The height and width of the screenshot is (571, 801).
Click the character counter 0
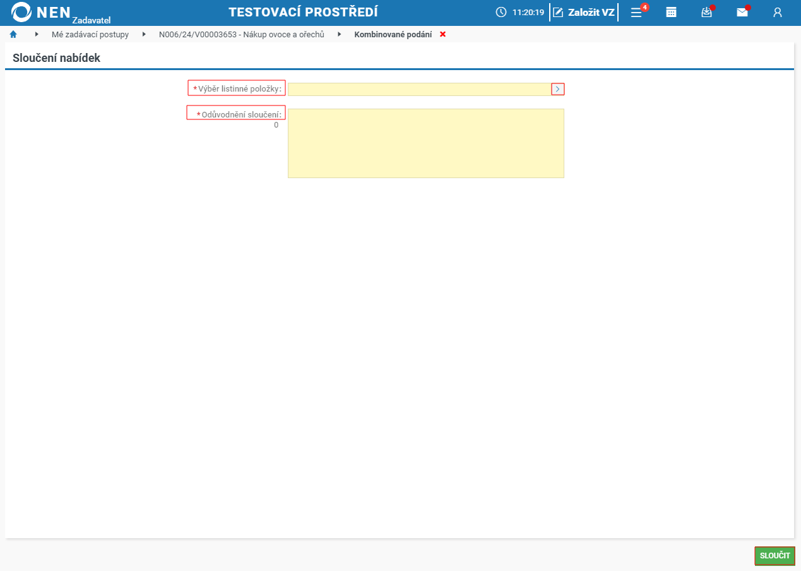276,125
